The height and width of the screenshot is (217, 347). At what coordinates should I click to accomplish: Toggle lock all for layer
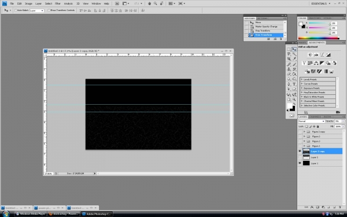coord(318,126)
